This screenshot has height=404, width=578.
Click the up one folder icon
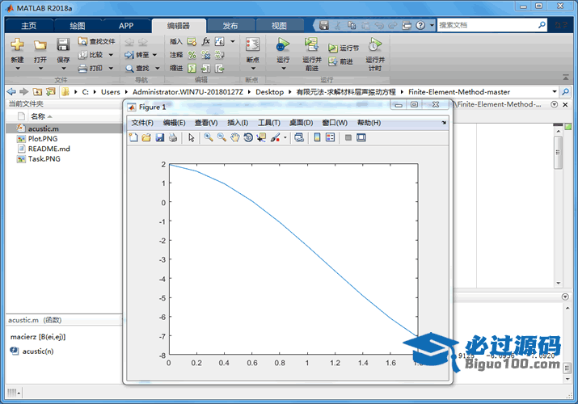[37, 91]
